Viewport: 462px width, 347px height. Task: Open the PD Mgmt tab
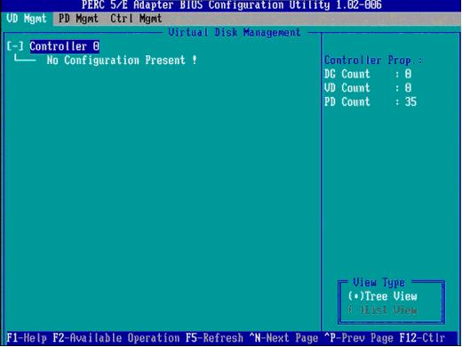click(x=78, y=19)
